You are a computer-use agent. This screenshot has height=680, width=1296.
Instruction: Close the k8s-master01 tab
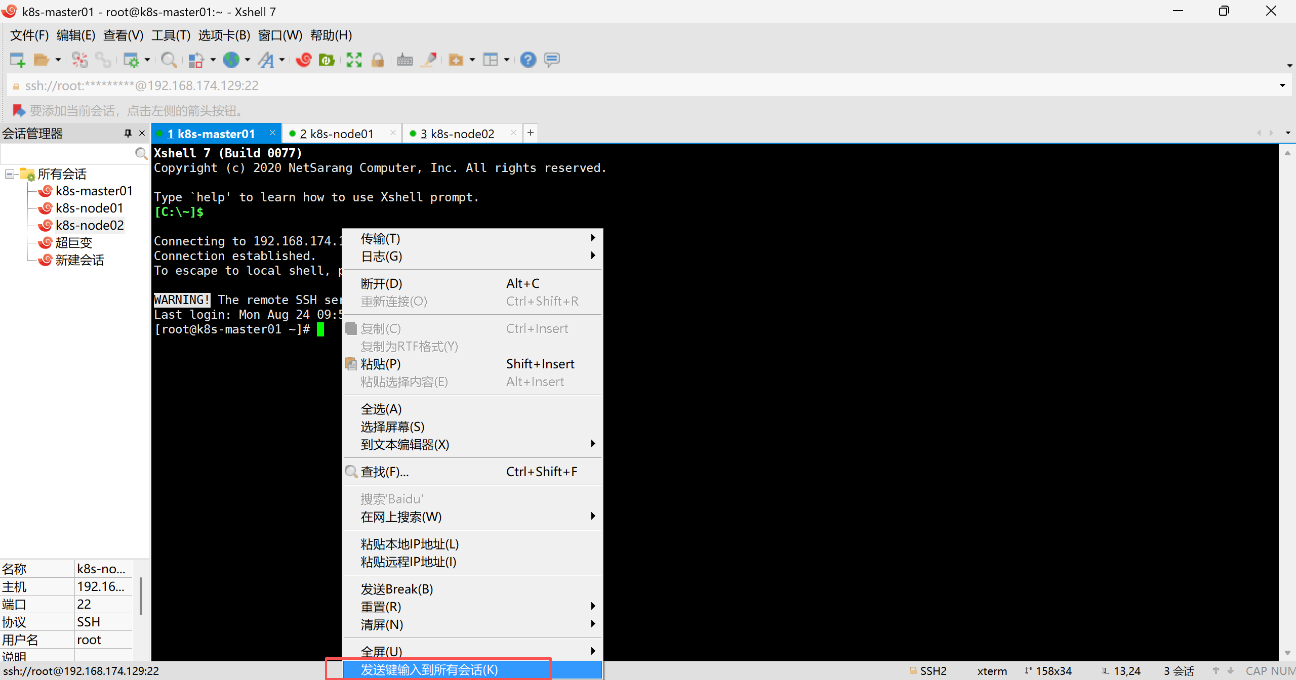(x=272, y=133)
